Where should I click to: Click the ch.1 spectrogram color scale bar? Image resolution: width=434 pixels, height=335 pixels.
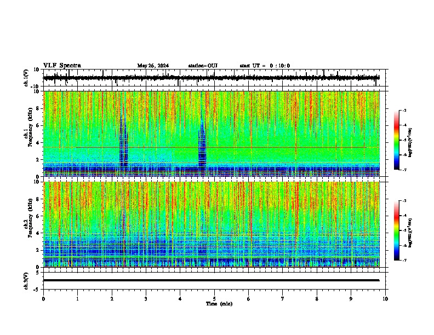(x=397, y=140)
